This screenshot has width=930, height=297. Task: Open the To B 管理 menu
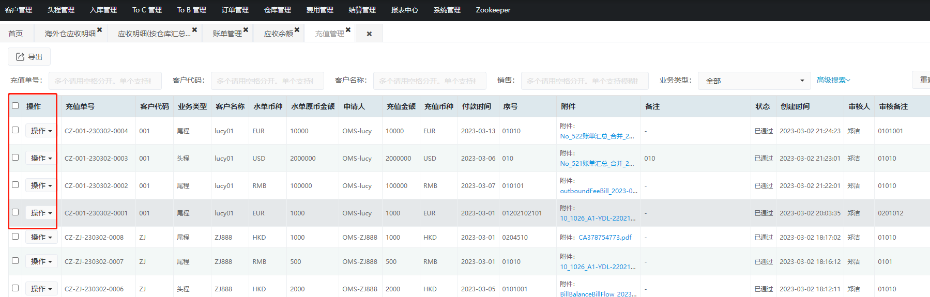192,10
